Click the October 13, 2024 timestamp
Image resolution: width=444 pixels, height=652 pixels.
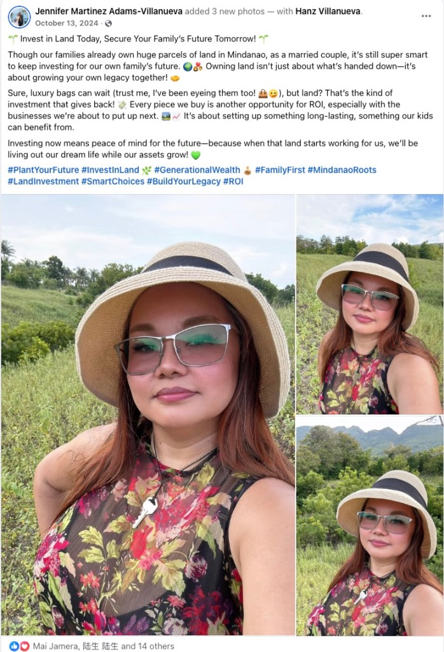pyautogui.click(x=66, y=24)
